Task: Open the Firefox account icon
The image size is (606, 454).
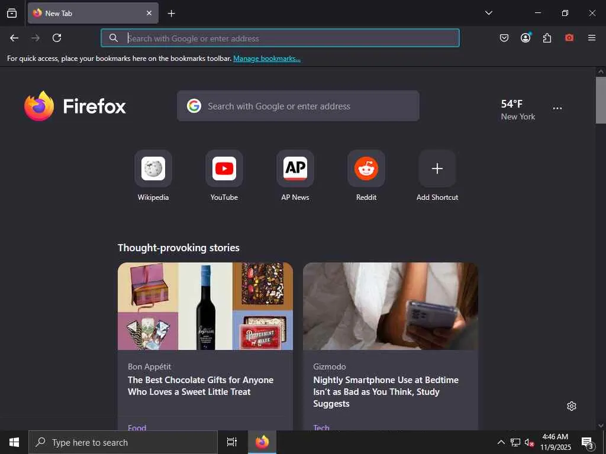Action: (526, 37)
